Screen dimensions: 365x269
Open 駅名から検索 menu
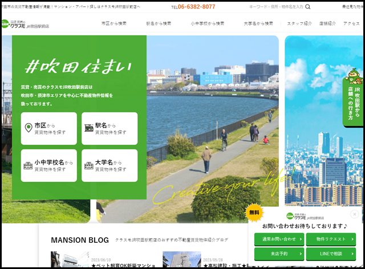click(159, 23)
